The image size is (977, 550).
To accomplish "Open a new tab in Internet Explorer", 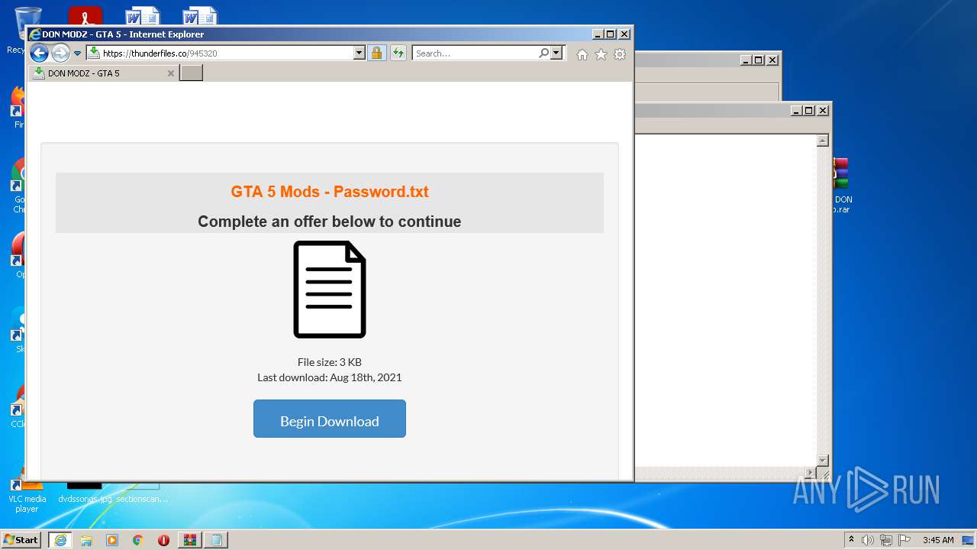I will [x=191, y=73].
